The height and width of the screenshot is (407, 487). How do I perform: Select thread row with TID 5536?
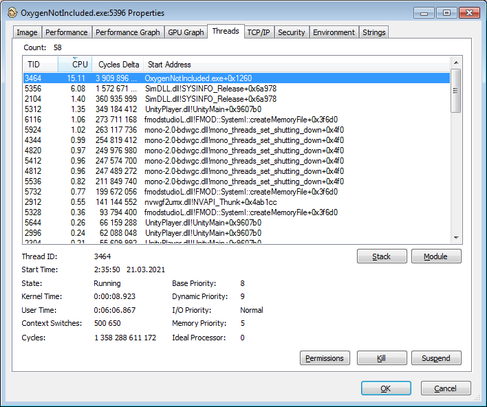pyautogui.click(x=237, y=181)
